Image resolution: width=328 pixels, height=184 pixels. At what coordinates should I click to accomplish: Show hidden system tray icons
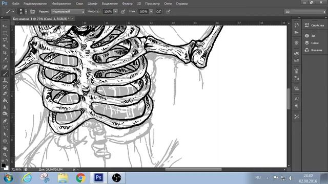click(x=268, y=178)
